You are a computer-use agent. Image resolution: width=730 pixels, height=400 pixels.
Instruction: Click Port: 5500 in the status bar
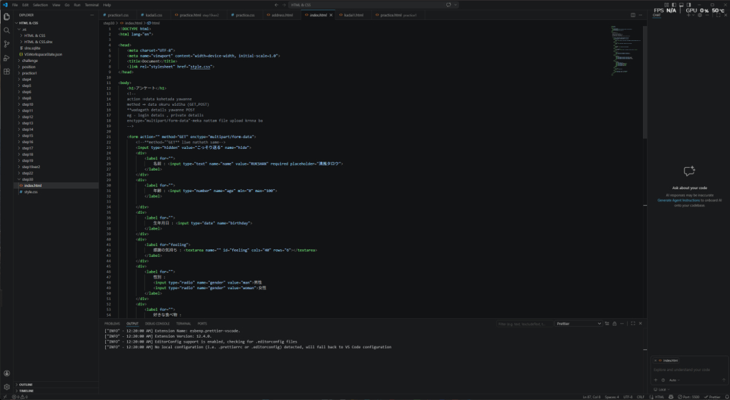[x=689, y=397]
